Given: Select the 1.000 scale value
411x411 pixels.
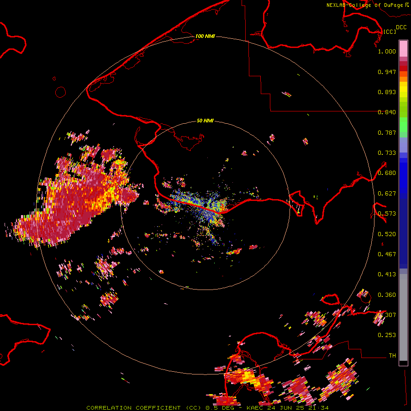Looking at the screenshot, I should pos(387,51).
